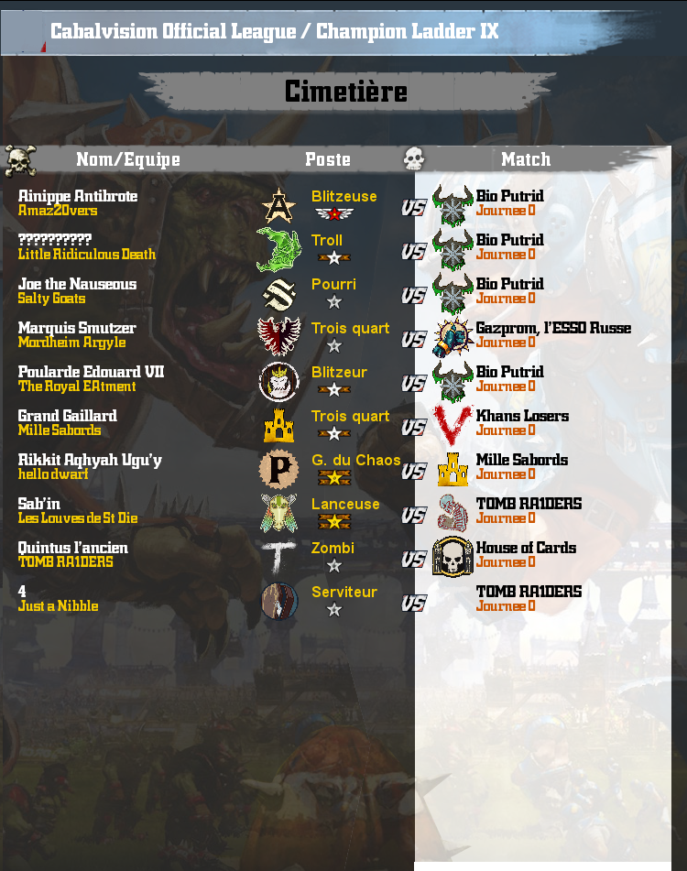Open The Royal EAtment crowned logo
The height and width of the screenshot is (871, 687).
(x=279, y=382)
